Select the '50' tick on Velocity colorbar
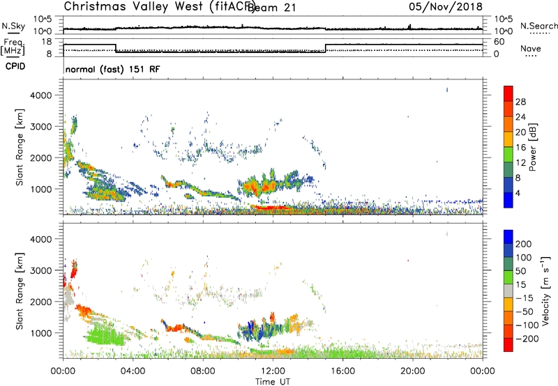The width and height of the screenshot is (558, 386). point(520,271)
